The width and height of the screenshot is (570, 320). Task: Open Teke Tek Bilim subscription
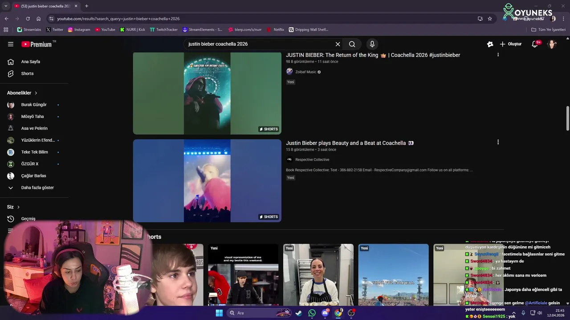[x=34, y=152]
